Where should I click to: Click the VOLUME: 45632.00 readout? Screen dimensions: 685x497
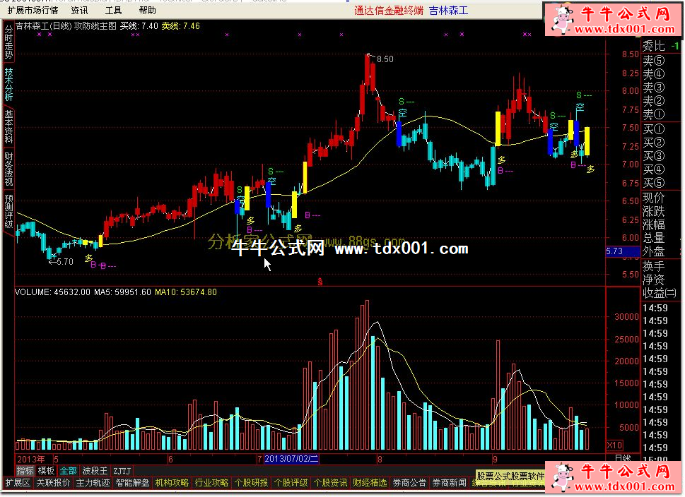52,292
